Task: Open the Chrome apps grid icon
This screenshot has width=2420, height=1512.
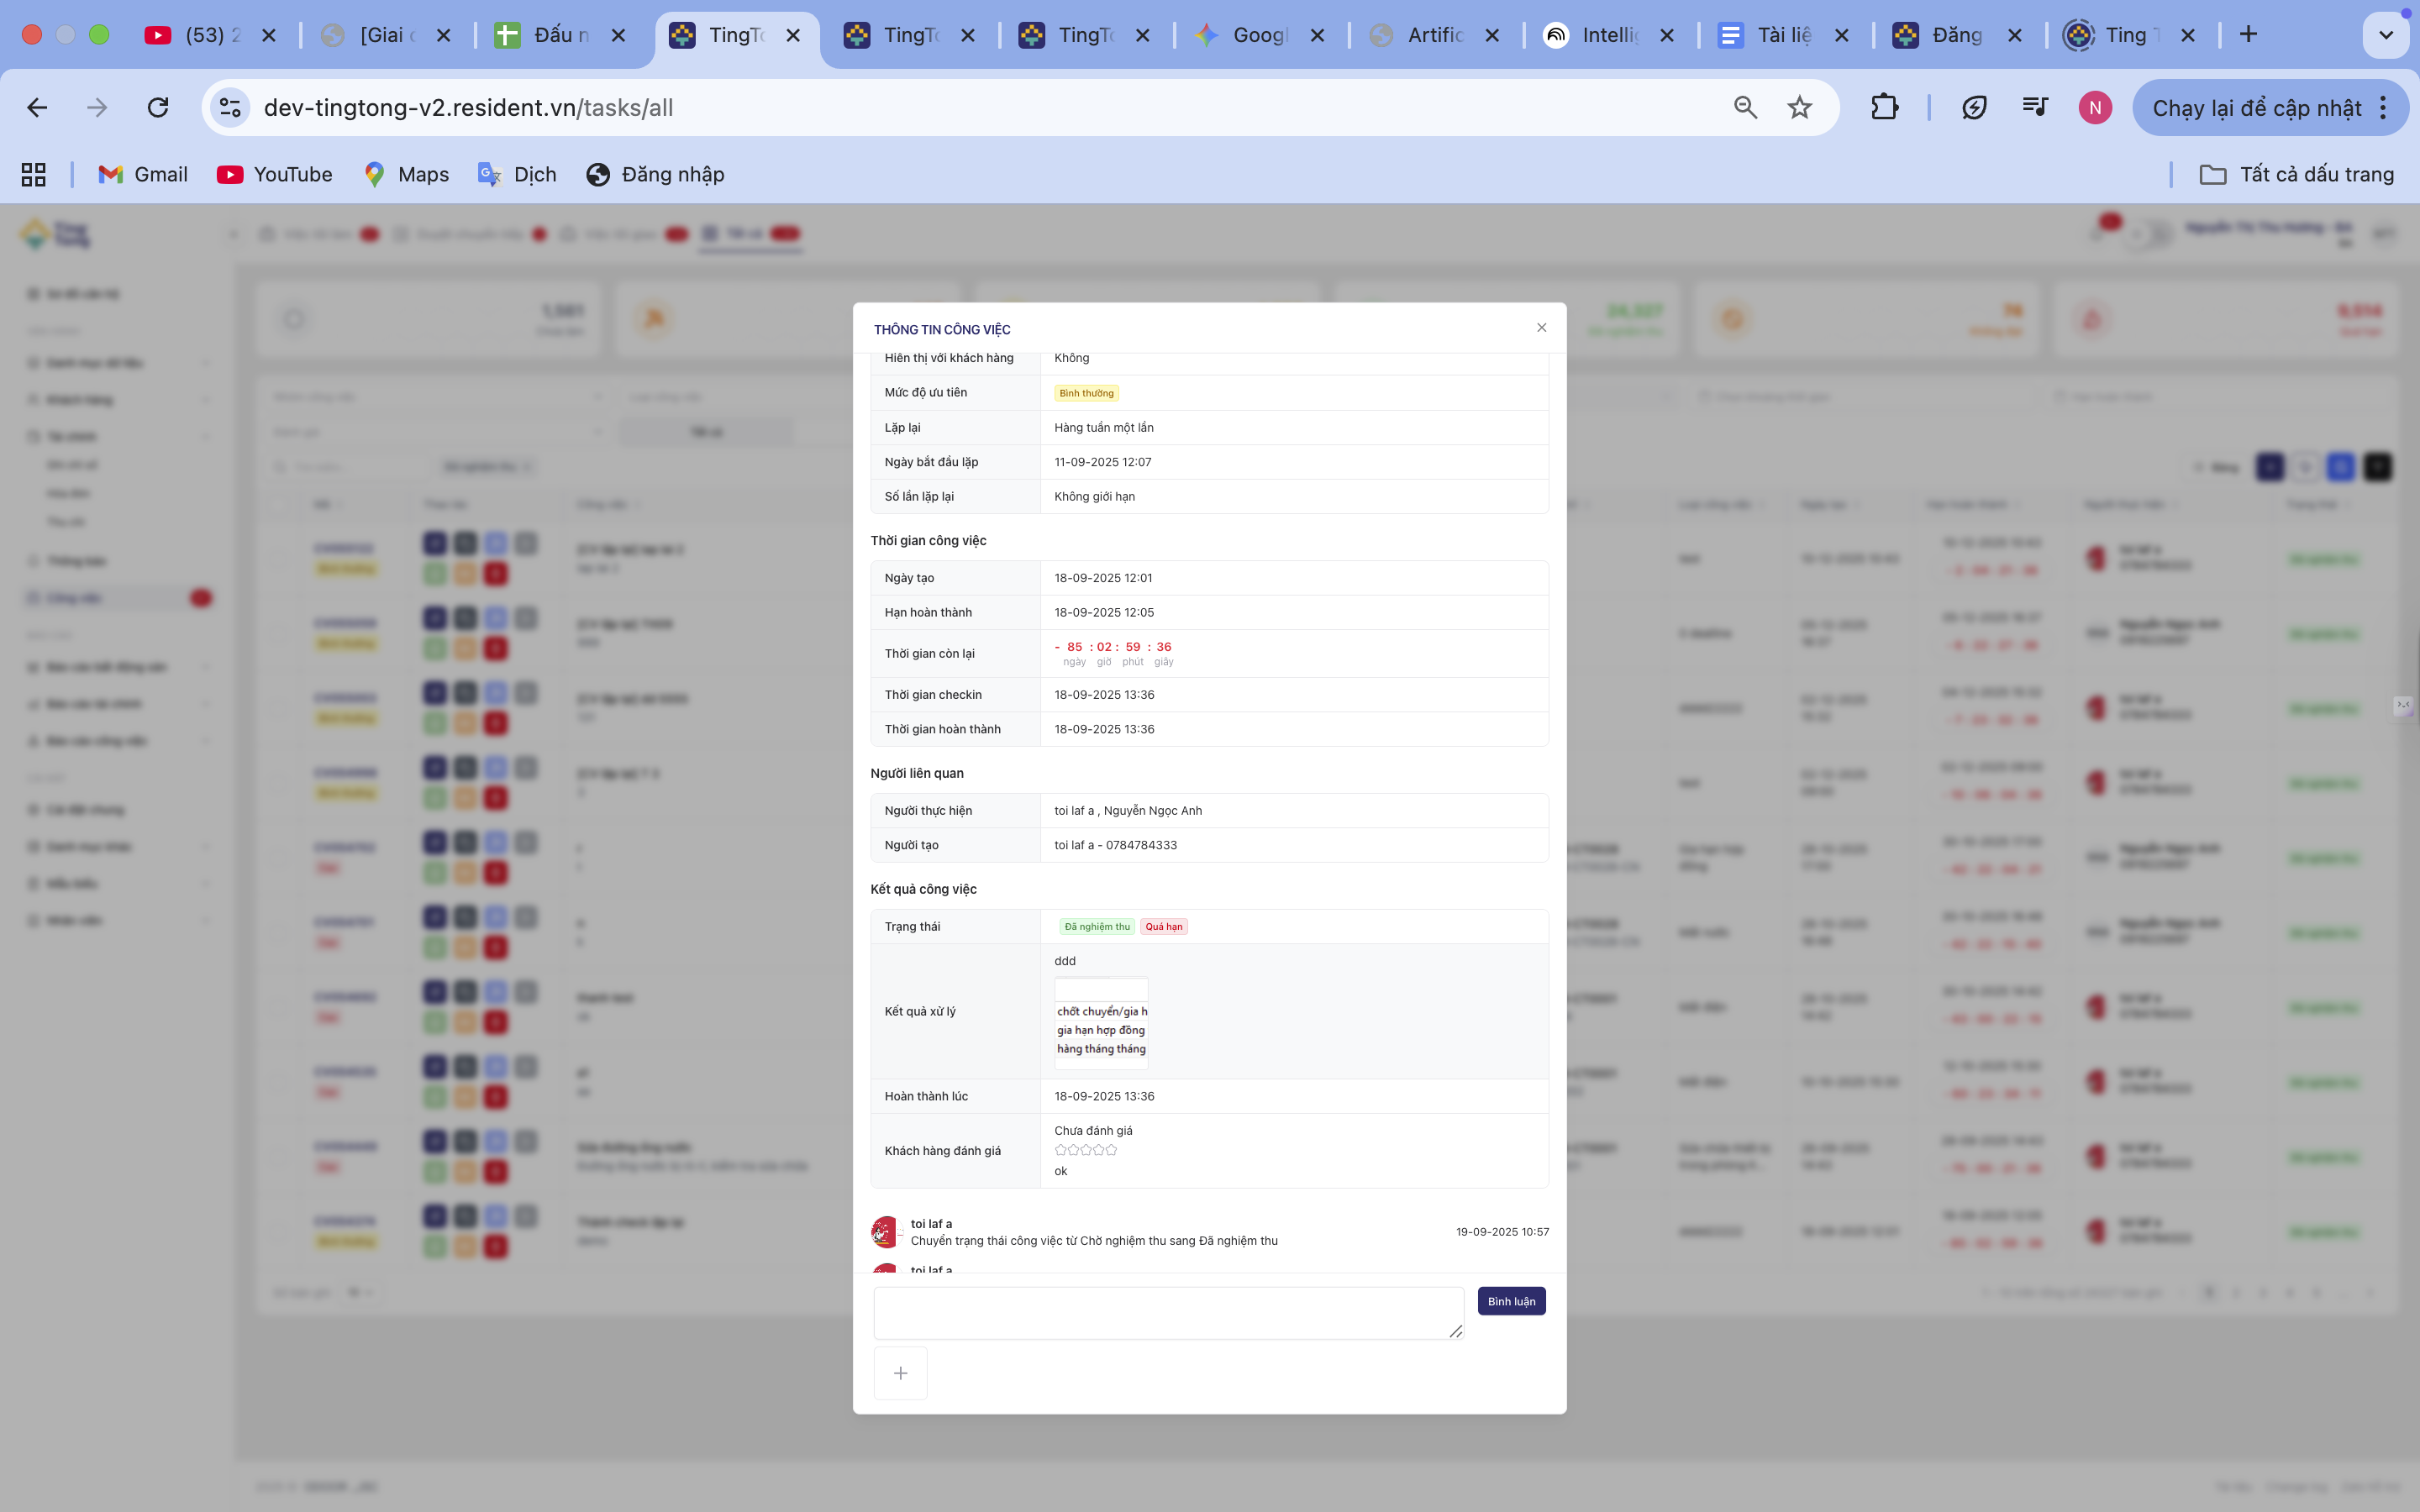Action: click(34, 175)
